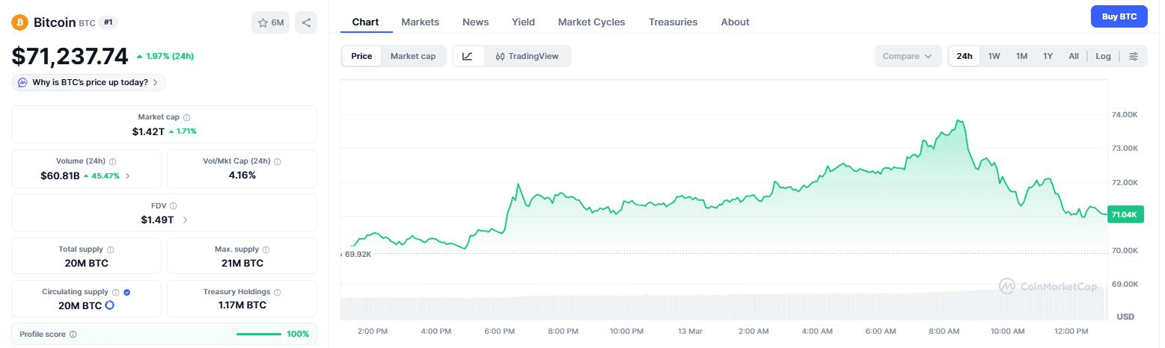Screen dimensions: 1165x348
Task: Select the 1W time range
Action: pos(994,56)
